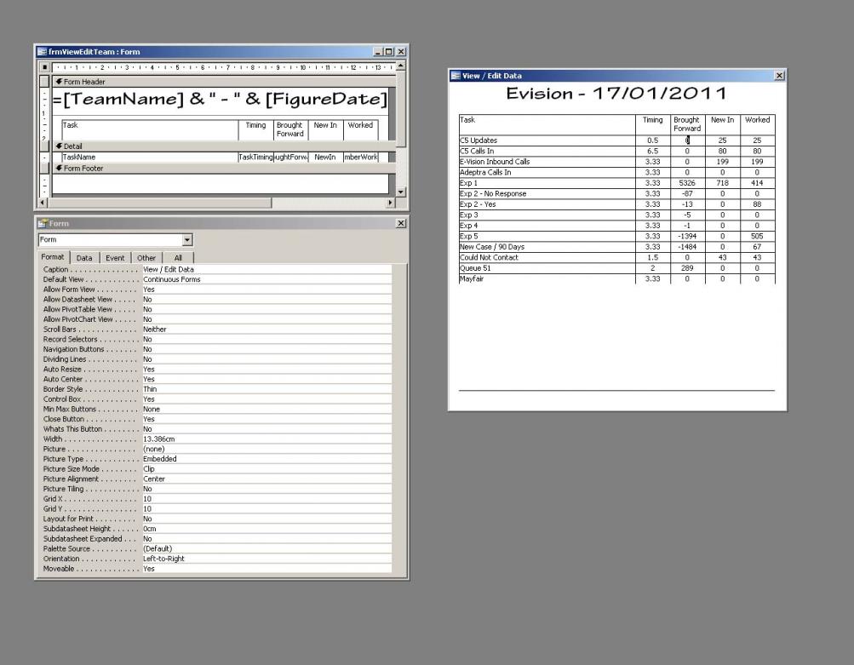Click the View / Edit Data window icon

pyautogui.click(x=456, y=76)
